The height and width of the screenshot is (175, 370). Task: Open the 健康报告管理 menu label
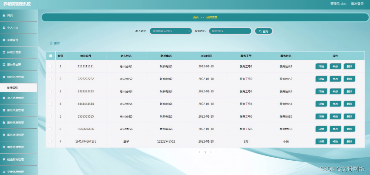tap(15, 159)
